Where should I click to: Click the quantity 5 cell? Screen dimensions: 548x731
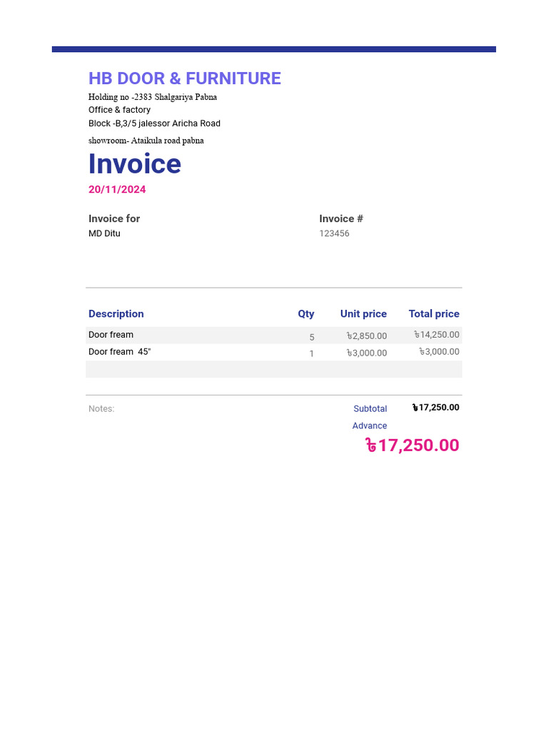pyautogui.click(x=312, y=337)
